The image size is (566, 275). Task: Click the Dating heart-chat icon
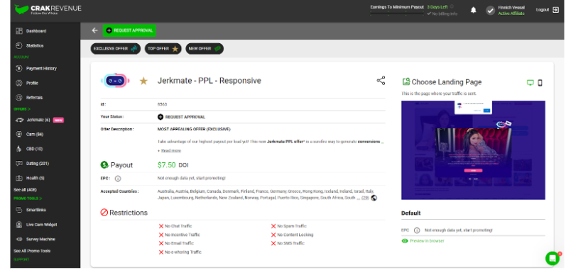(19, 163)
